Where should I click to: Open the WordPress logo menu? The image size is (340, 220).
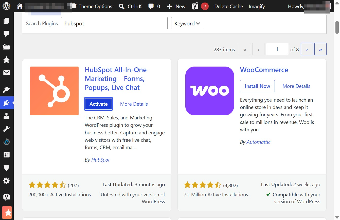6,6
